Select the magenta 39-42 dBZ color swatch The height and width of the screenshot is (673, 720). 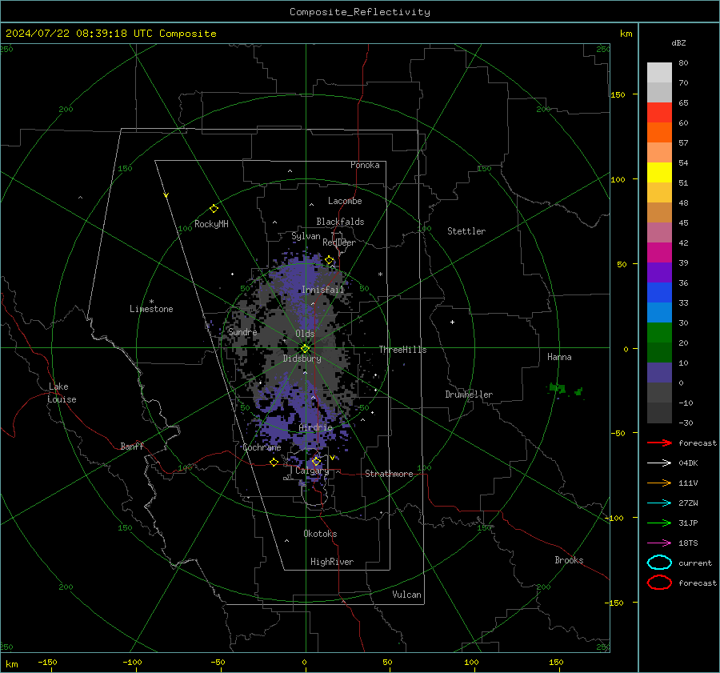click(x=659, y=253)
